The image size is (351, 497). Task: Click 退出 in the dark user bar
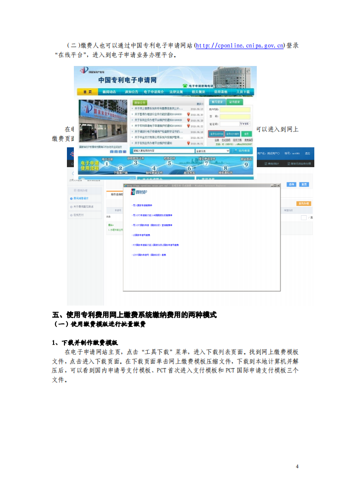click(307, 153)
